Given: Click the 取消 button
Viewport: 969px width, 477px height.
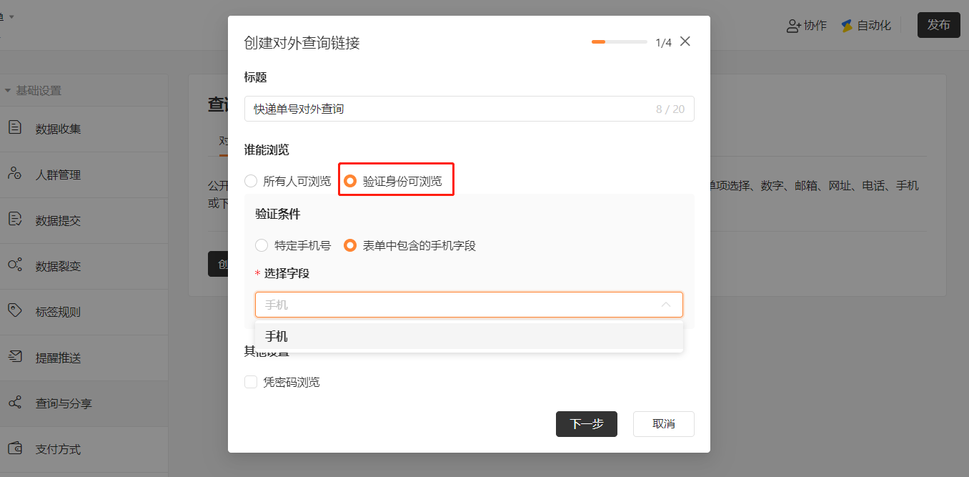Looking at the screenshot, I should pos(664,423).
